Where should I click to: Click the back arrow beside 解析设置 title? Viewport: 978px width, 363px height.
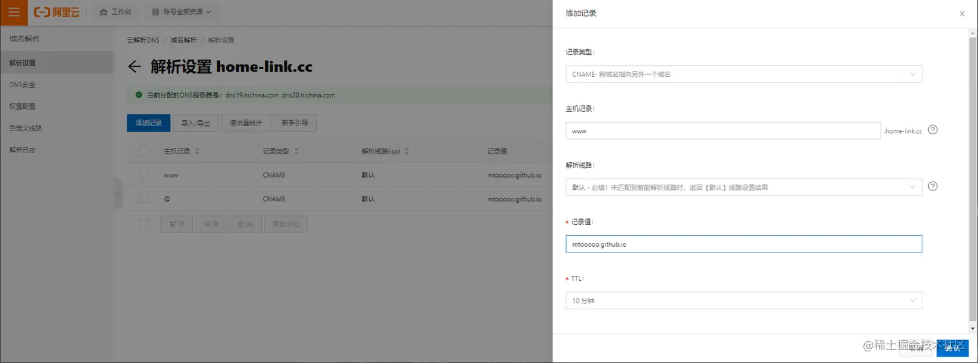coord(134,67)
